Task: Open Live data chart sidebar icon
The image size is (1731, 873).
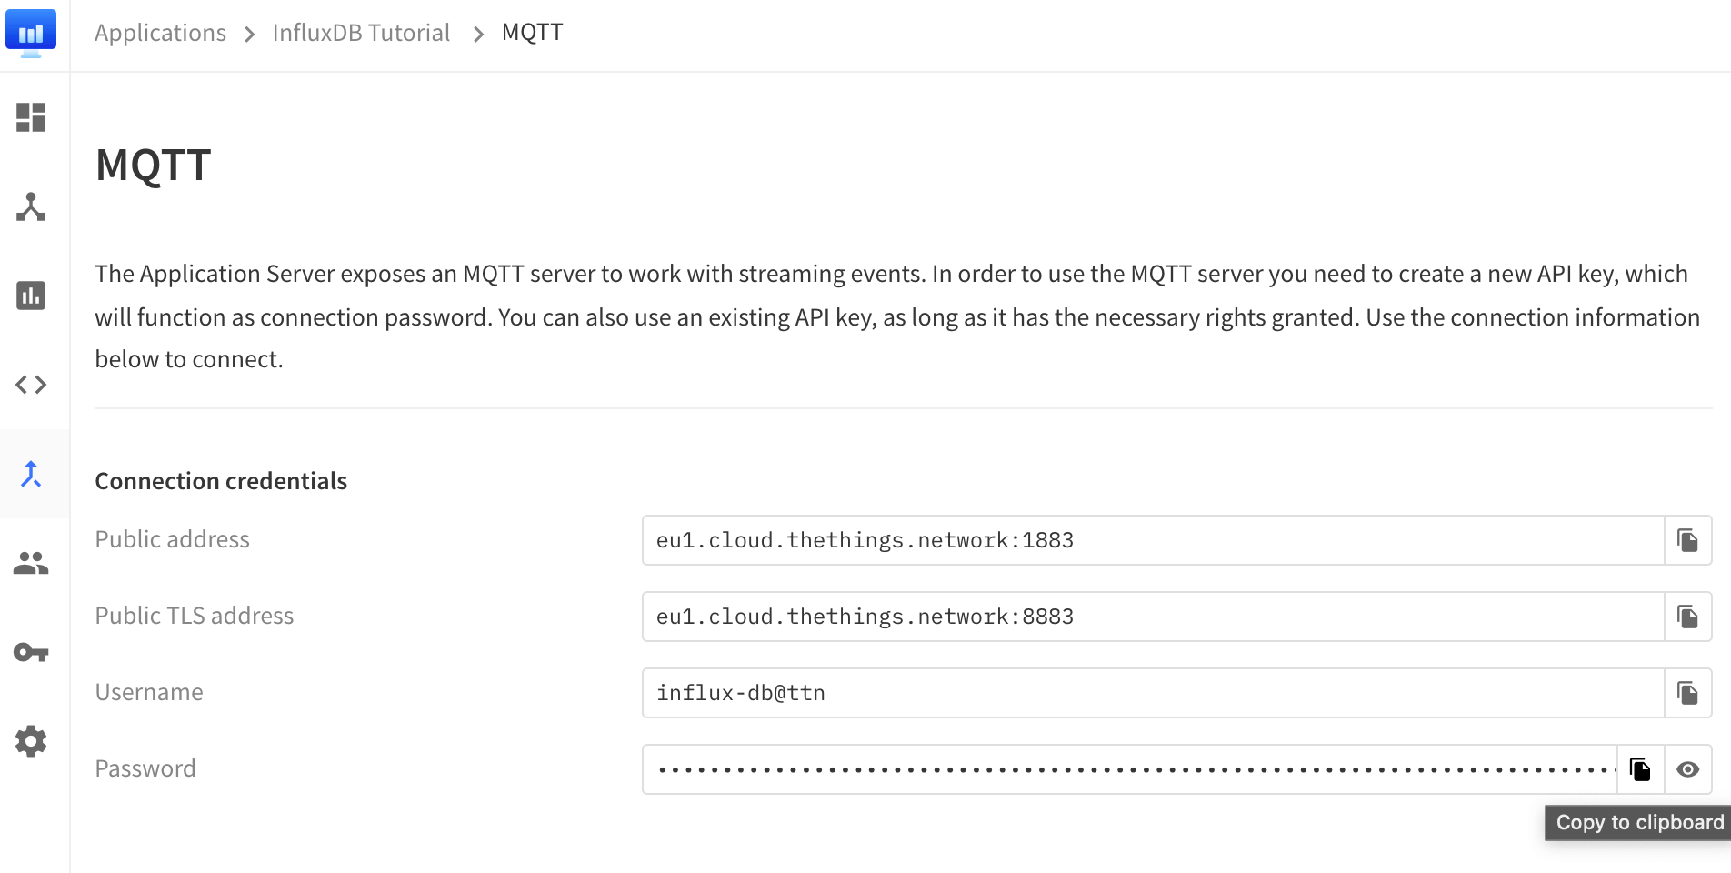Action: pos(31,296)
